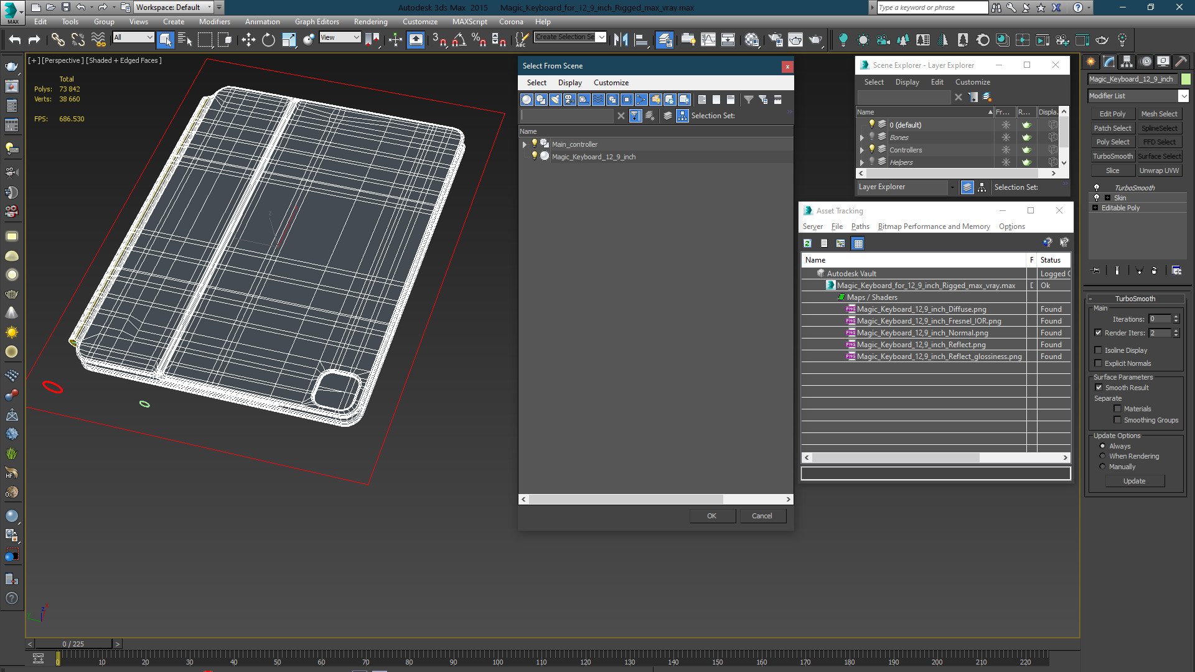The height and width of the screenshot is (672, 1195).
Task: Activate the Select Object tool
Action: coord(165,40)
